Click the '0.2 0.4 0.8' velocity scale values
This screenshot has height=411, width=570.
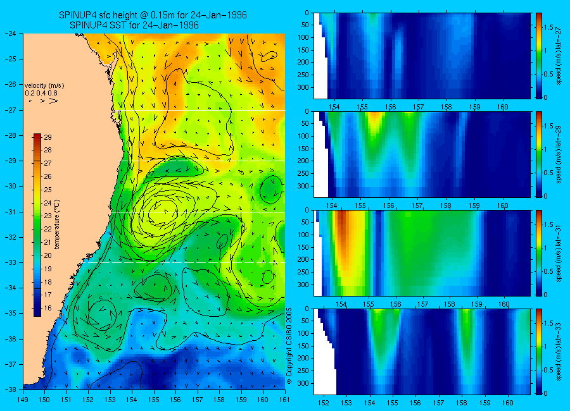click(41, 93)
